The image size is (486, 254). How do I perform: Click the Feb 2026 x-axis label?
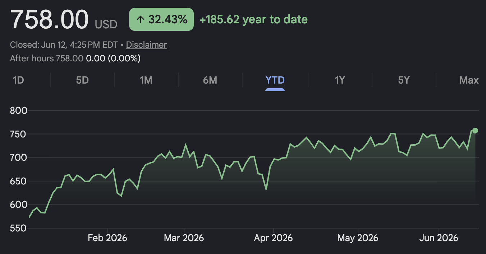pyautogui.click(x=107, y=238)
